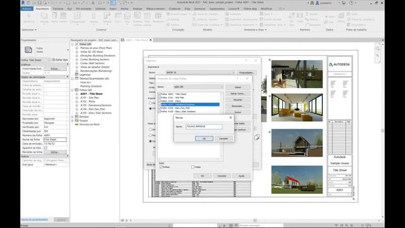The width and height of the screenshot is (405, 228).
Task: Click Cancelar in the Novas name dialog
Action: point(223,139)
